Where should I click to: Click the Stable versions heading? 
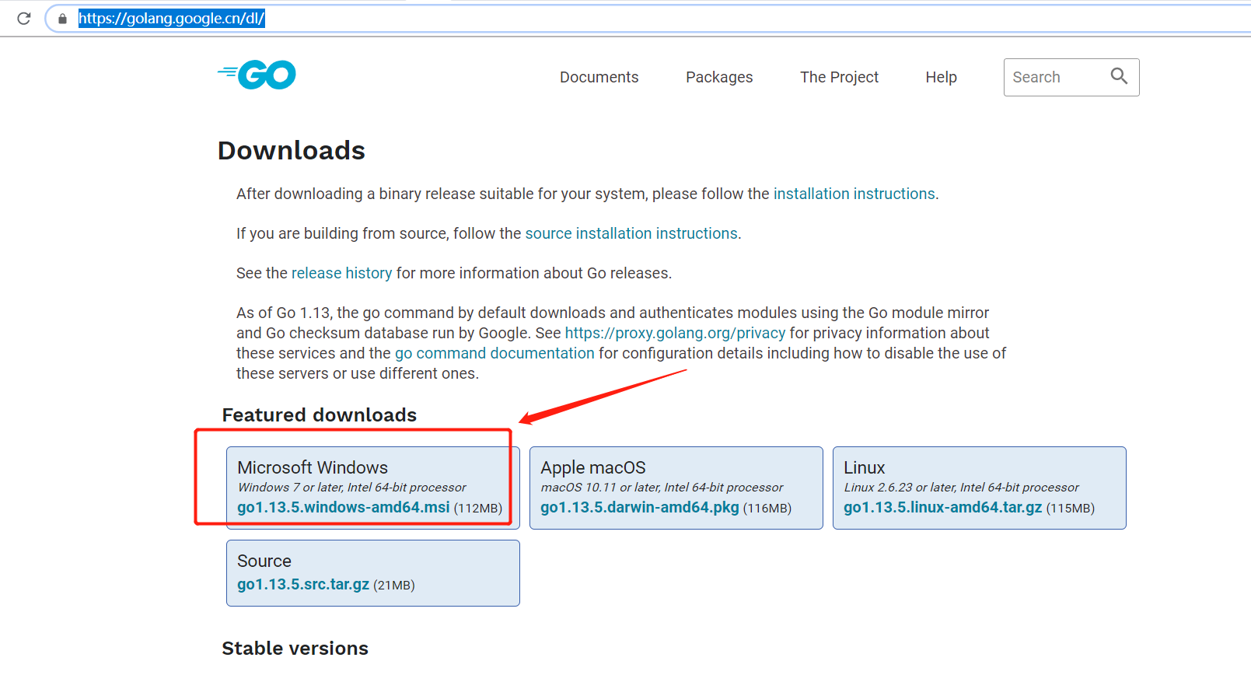point(295,648)
